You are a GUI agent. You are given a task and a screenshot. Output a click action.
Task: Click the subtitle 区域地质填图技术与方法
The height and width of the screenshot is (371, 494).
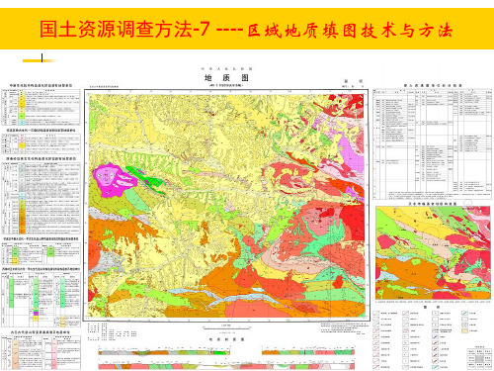click(x=350, y=31)
